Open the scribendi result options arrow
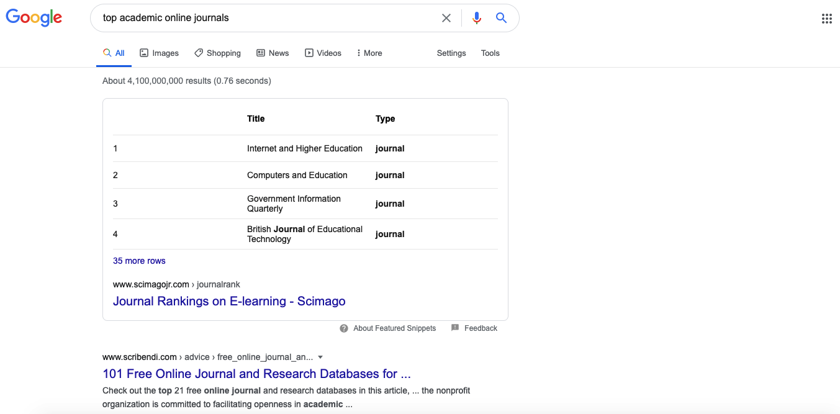 click(x=320, y=358)
